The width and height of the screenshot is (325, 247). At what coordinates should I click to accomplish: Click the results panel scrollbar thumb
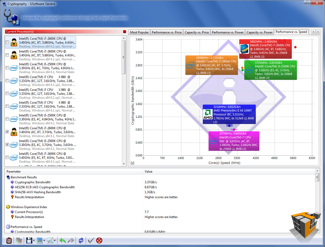[x=317, y=178]
